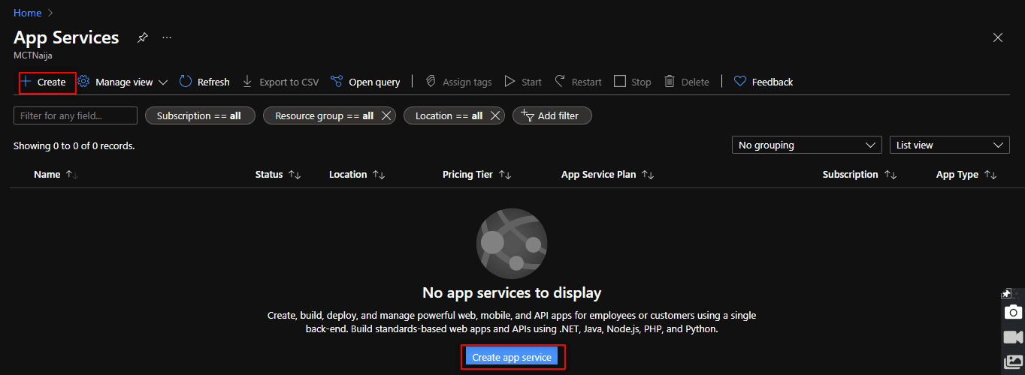Export the list to CSV
1025x375 pixels.
tap(280, 82)
